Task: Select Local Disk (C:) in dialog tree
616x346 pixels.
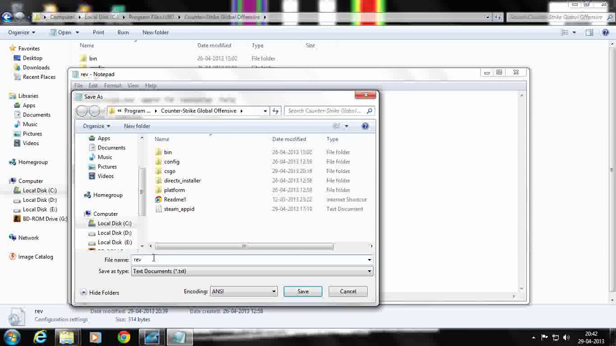Action: 114,223
